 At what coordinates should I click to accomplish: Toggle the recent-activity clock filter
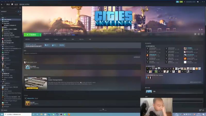[x=18, y=11]
